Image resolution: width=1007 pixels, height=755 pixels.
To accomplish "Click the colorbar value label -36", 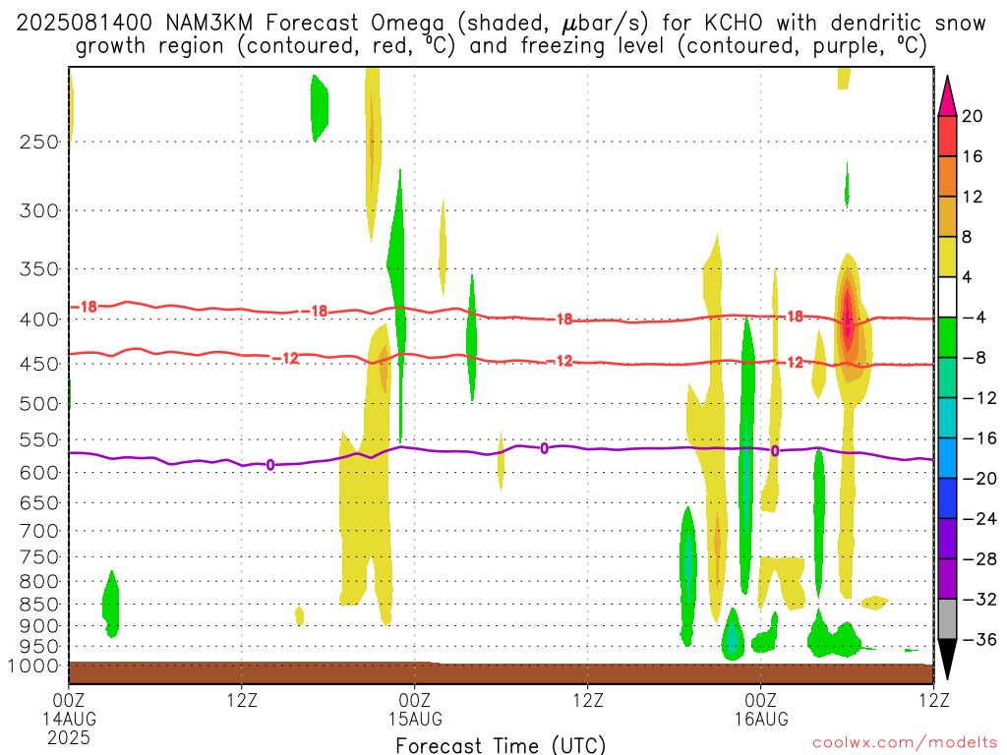I will click(x=980, y=639).
